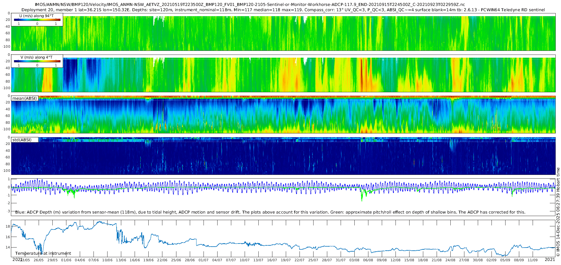Click the NetCDF file name title at top
The image size is (561, 265).
(x=249, y=5)
